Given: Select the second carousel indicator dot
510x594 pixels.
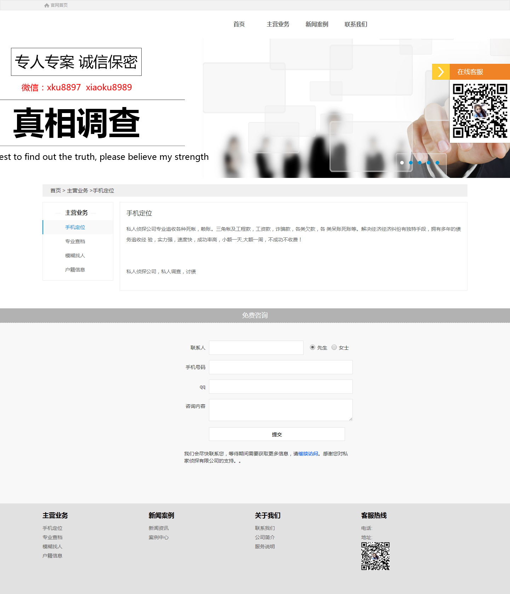Looking at the screenshot, I should (411, 163).
